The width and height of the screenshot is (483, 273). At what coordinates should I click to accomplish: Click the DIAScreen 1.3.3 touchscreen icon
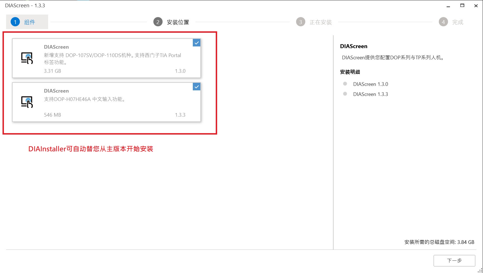point(27,102)
